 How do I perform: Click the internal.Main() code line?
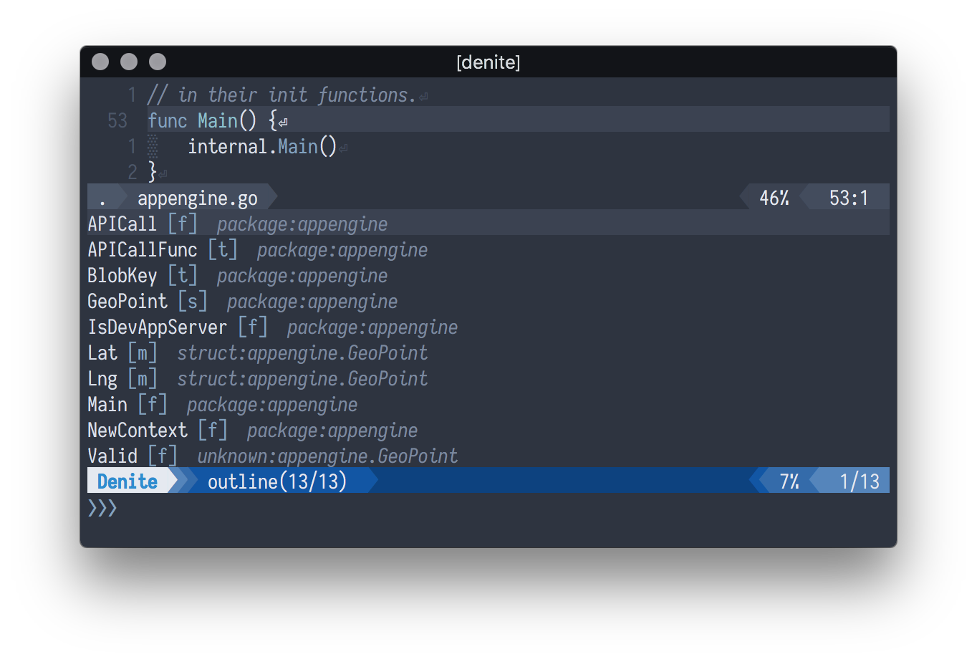[x=262, y=147]
